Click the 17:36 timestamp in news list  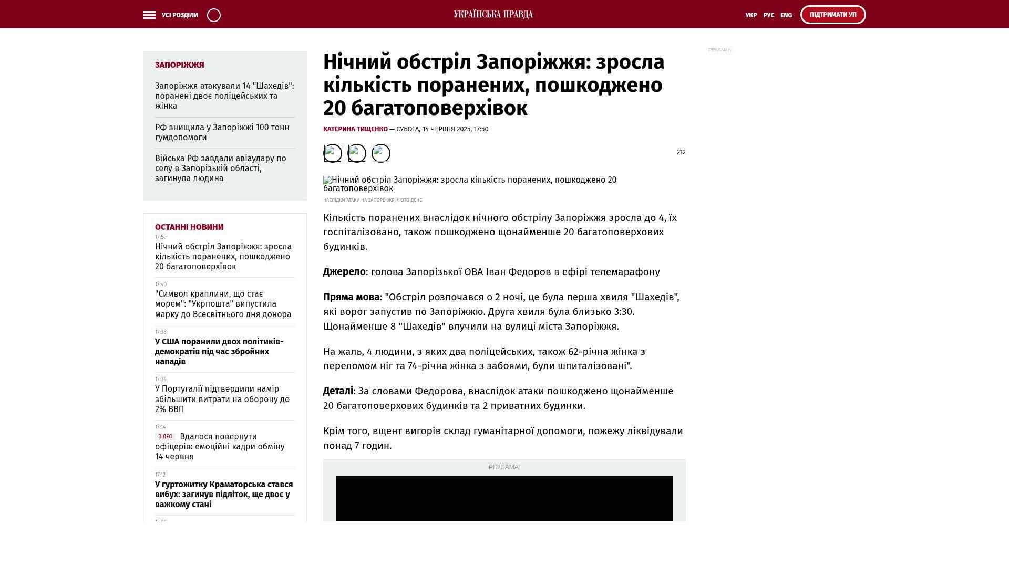(161, 380)
